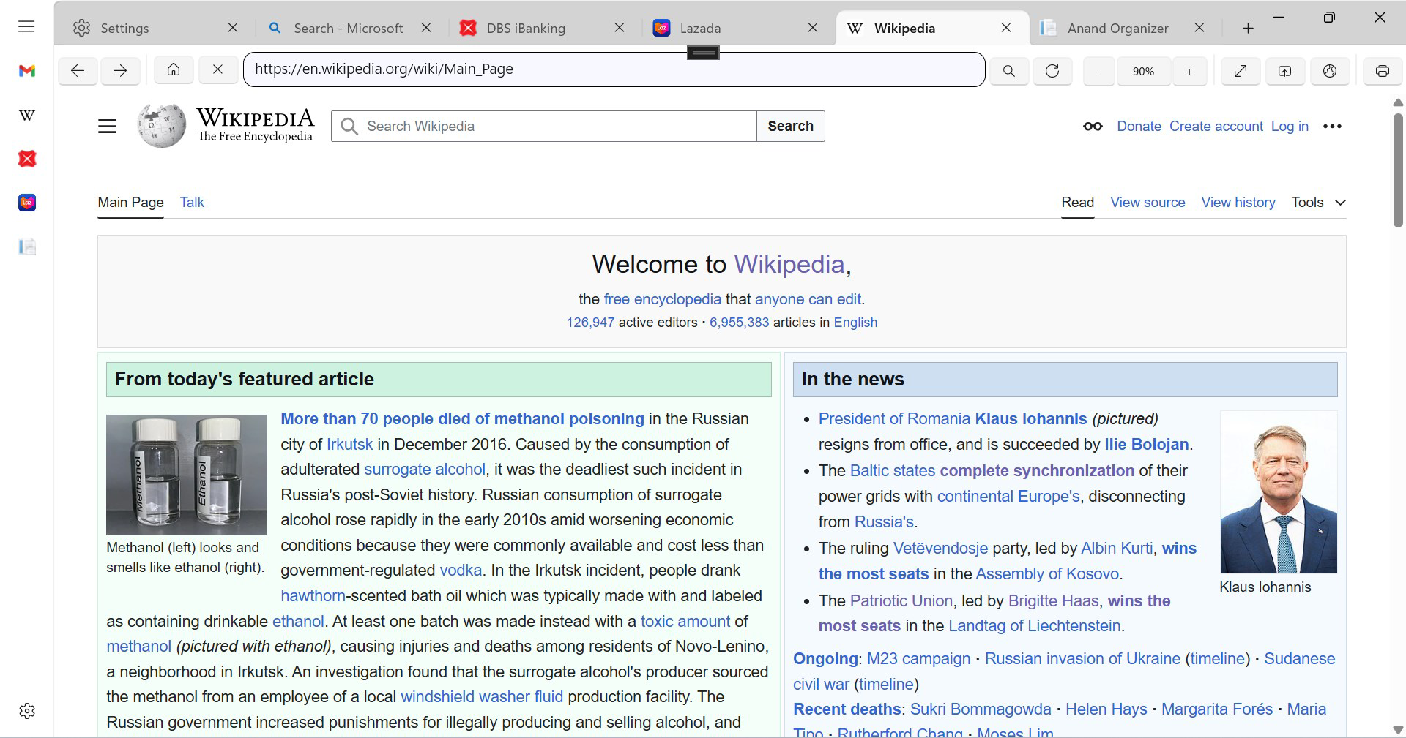
Task: Open browser settings gear at sidebar bottom
Action: click(x=27, y=711)
